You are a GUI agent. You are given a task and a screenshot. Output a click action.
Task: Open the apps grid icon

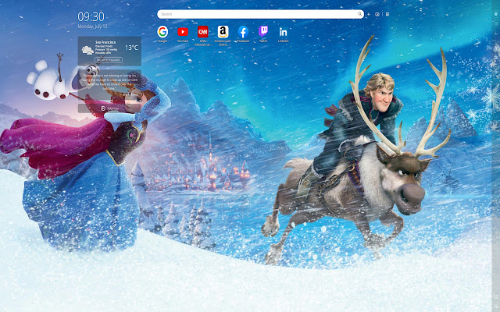[x=387, y=14]
